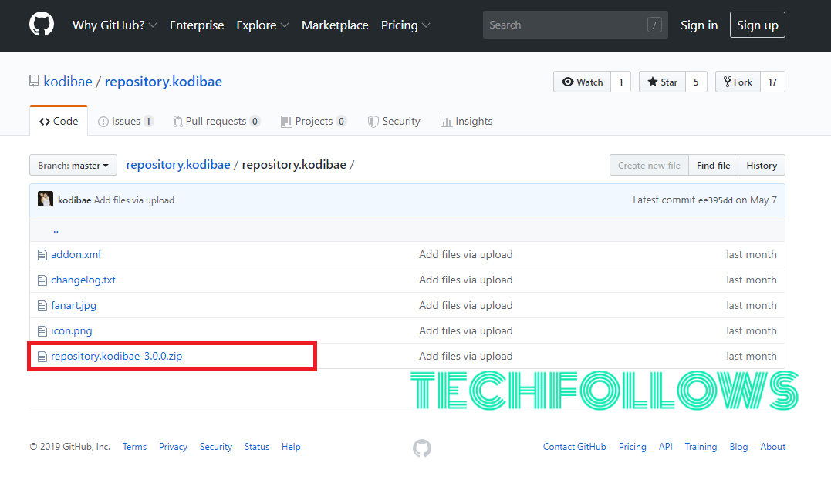831x483 pixels.
Task: Open repository.kodibae breadcrumb root link
Action: coord(178,165)
